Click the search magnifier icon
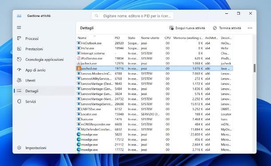The height and width of the screenshot is (166, 271). 96,16
